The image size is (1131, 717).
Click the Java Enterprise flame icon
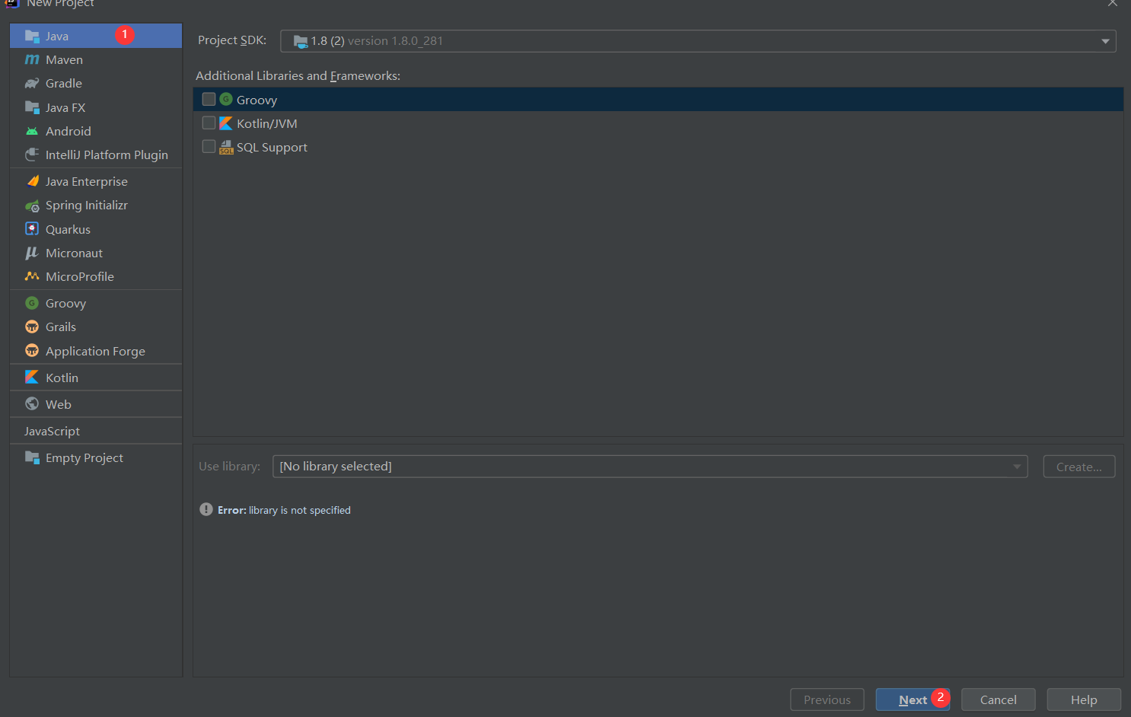click(32, 181)
